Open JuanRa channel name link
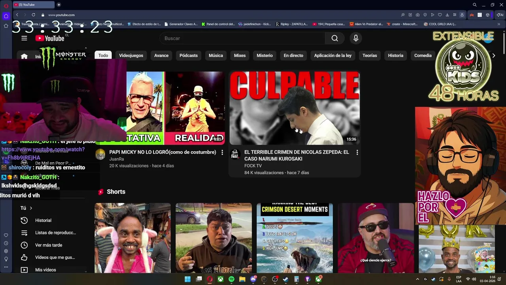Image resolution: width=506 pixels, height=285 pixels. point(117,159)
